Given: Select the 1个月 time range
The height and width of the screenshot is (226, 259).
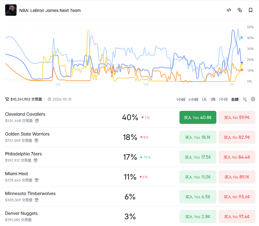Looking at the screenshot, I should pyautogui.click(x=223, y=99).
